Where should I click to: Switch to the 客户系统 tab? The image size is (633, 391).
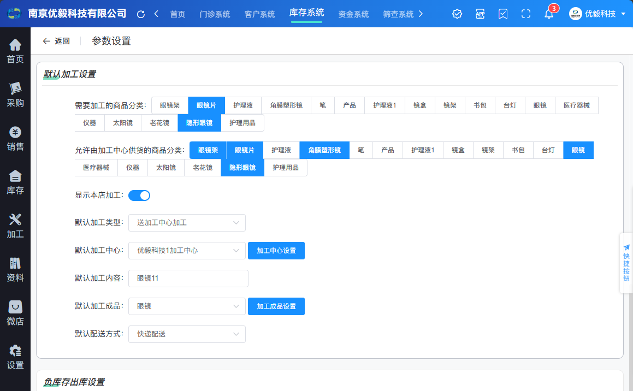[260, 14]
